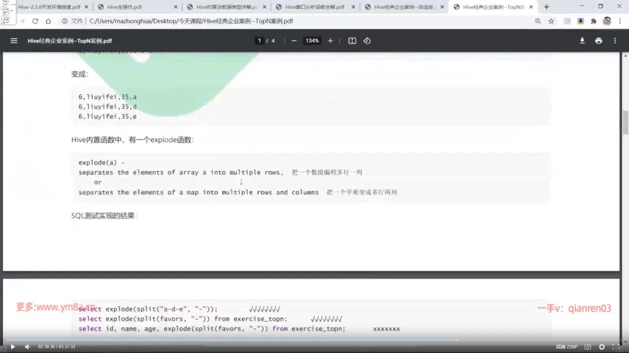Mute the video volume

pos(28,347)
